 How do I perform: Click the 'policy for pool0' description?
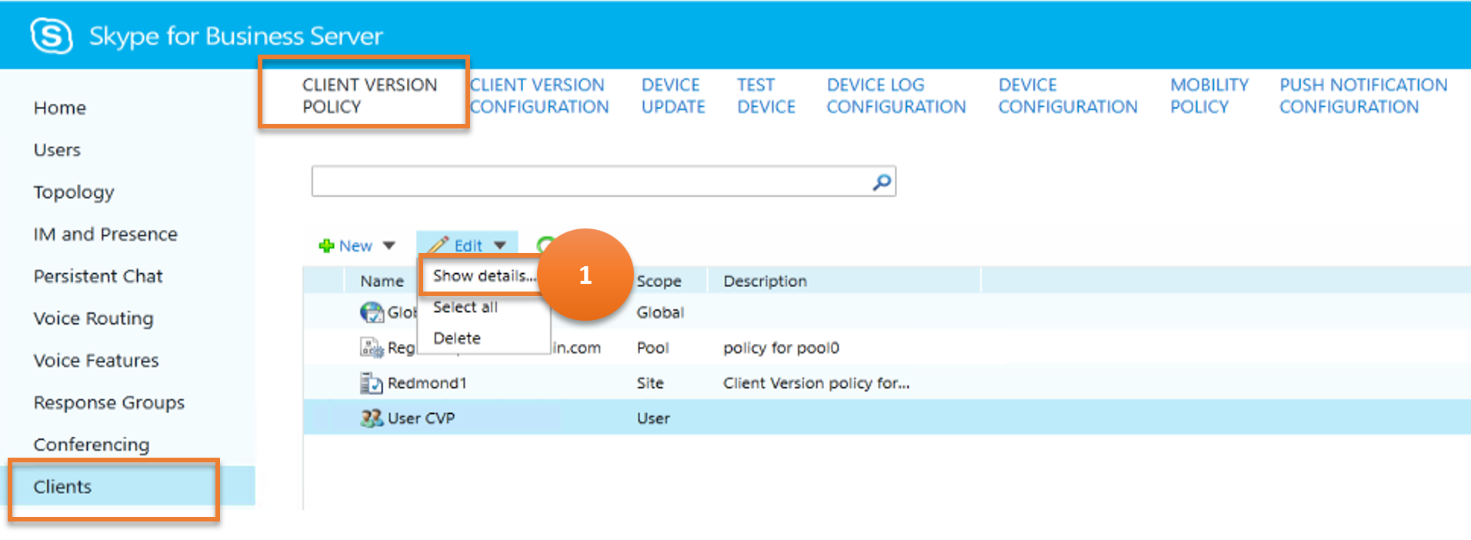(781, 348)
